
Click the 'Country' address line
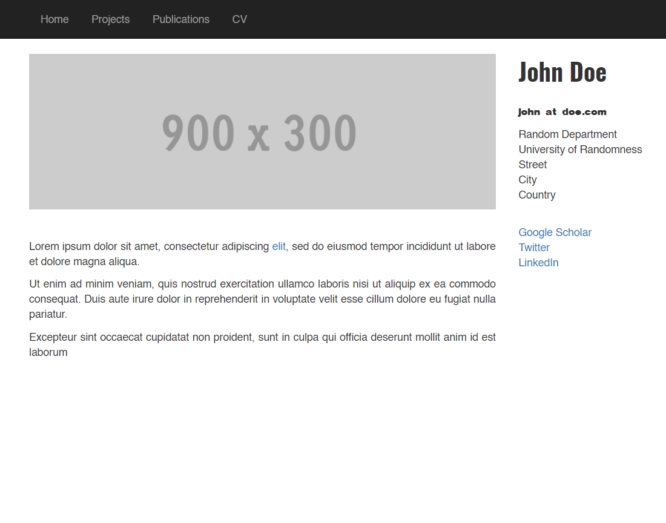(x=537, y=195)
